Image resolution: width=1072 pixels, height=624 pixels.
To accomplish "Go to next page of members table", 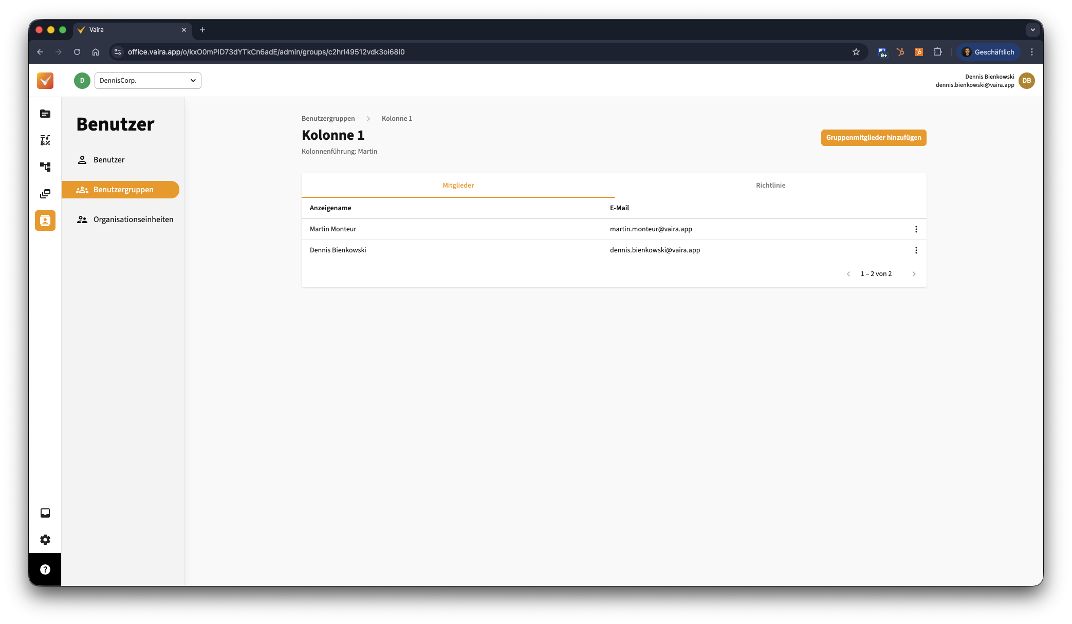I will click(914, 274).
